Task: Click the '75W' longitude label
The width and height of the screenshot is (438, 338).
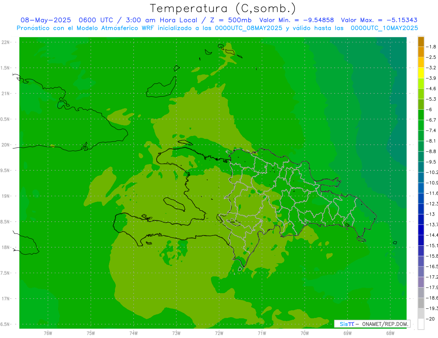Action: 91,333
